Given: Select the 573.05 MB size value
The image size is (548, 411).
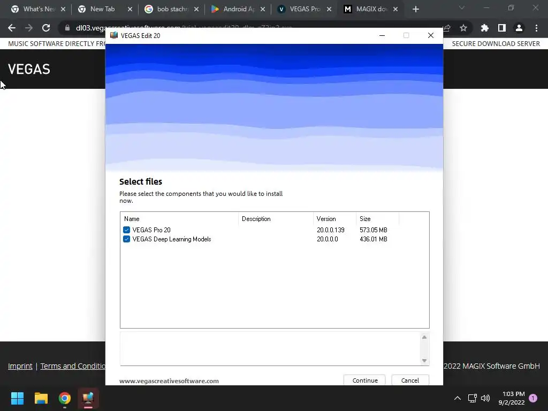Looking at the screenshot, I should pos(373,230).
